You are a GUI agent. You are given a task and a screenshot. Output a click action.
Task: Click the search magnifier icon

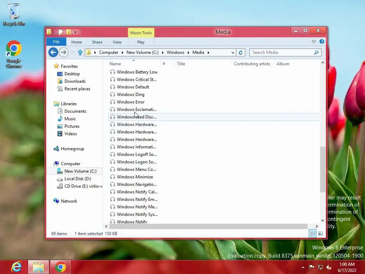316,52
